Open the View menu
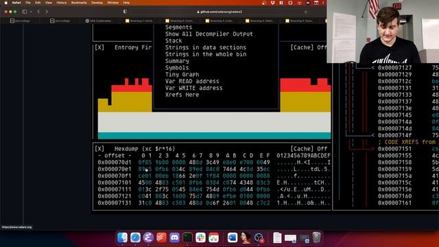 tap(49, 3)
